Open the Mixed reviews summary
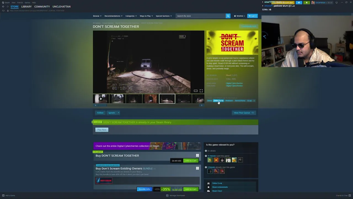Image resolution: width=353 pixels, height=199 pixels. [x=231, y=75]
